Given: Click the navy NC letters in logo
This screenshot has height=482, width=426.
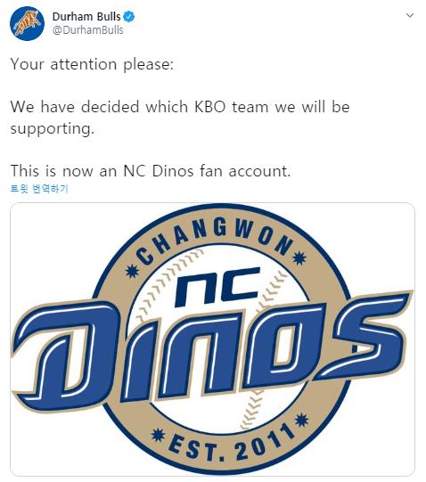Looking at the screenshot, I should point(217,287).
